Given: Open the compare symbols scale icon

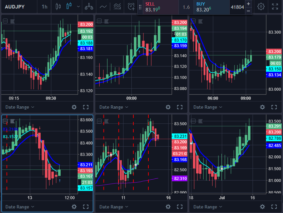Looking at the screenshot, I should (x=88, y=7).
